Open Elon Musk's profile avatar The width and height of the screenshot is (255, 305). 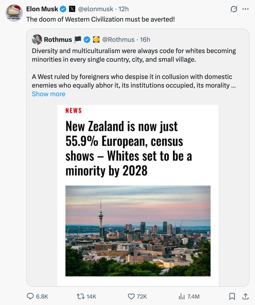pos(14,13)
